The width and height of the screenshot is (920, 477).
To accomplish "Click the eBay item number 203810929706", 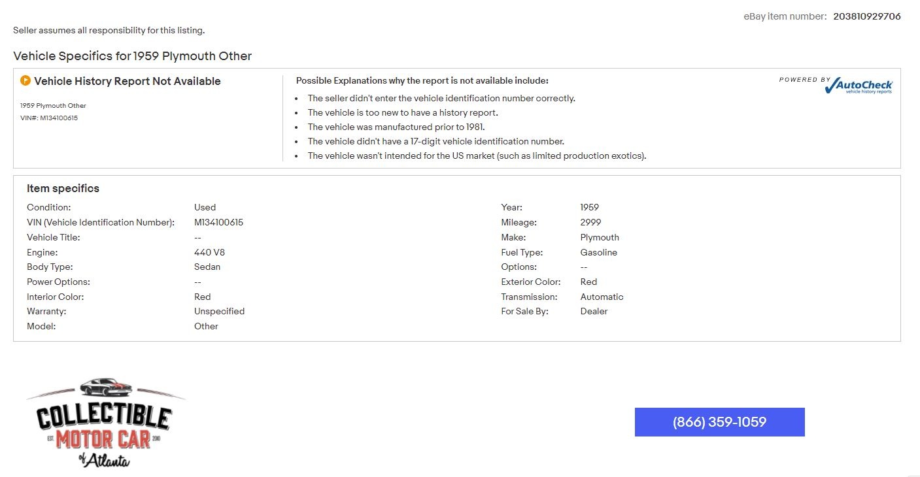I will (866, 16).
